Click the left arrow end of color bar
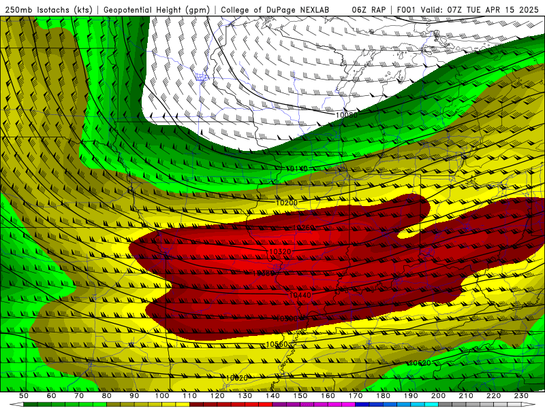 tap(16, 405)
